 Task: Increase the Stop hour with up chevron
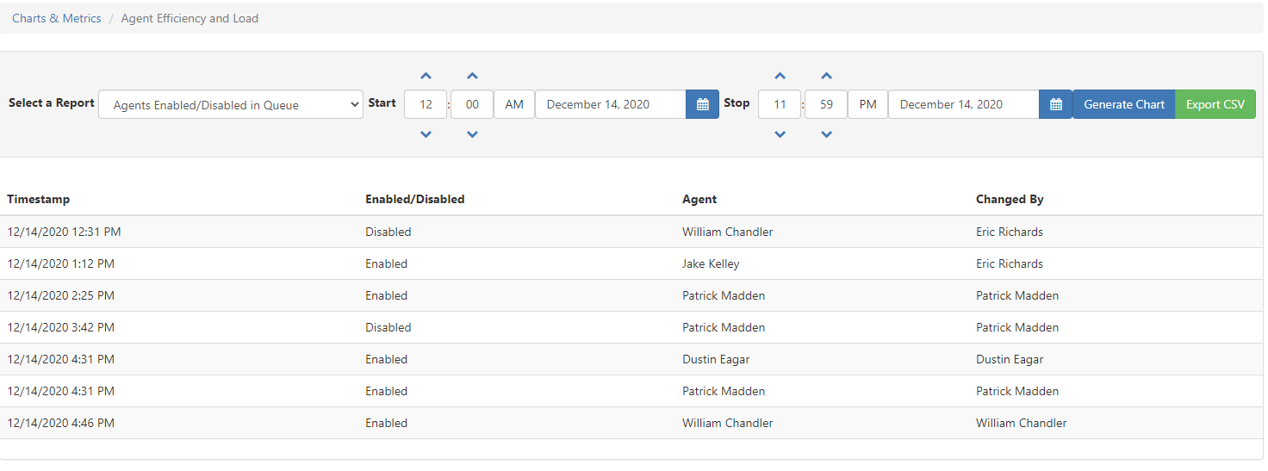[x=780, y=76]
